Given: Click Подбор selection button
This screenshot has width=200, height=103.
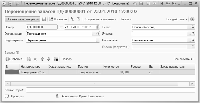Looking at the screenshot, I should 67,59.
